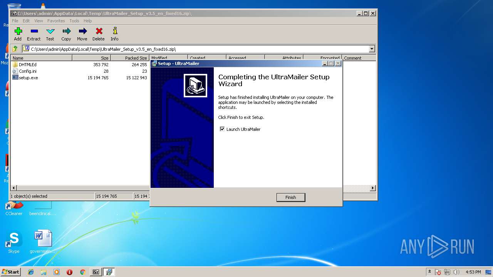
Task: Extract files with the Extract toolbar icon
Action: click(x=34, y=34)
